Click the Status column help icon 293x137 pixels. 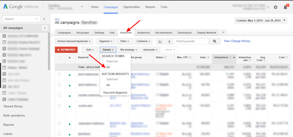click(x=165, y=57)
